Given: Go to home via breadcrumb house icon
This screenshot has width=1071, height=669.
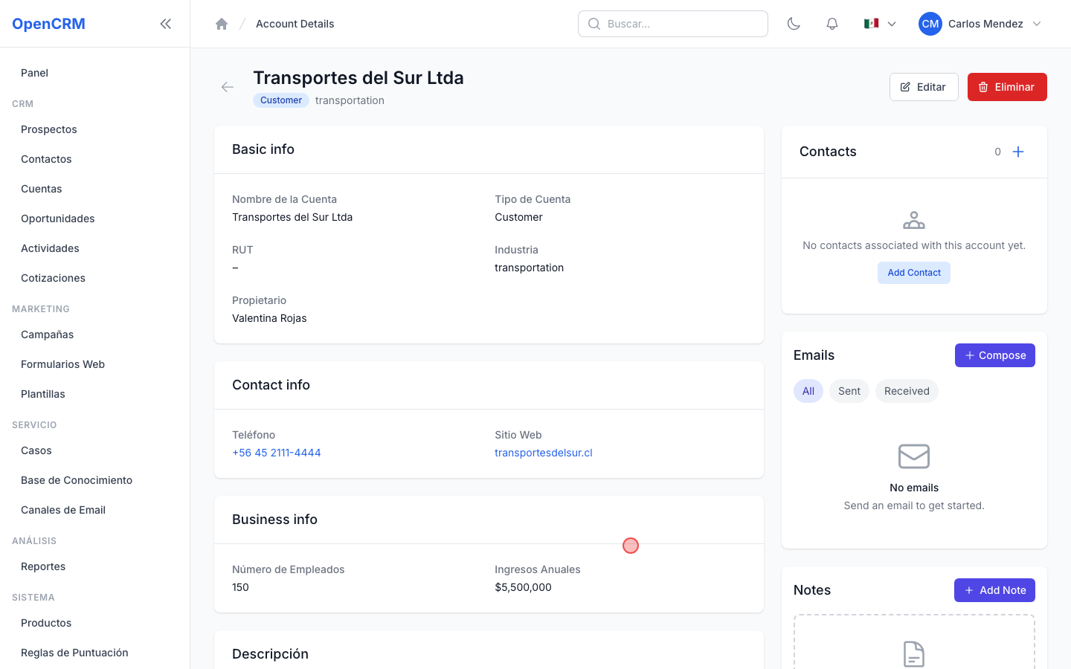Looking at the screenshot, I should coord(222,24).
